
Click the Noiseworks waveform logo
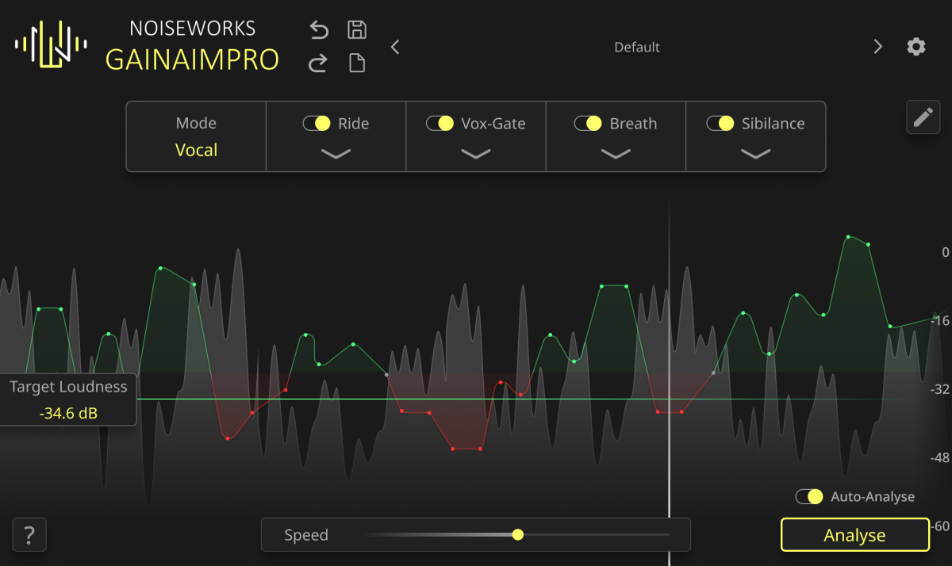(51, 44)
